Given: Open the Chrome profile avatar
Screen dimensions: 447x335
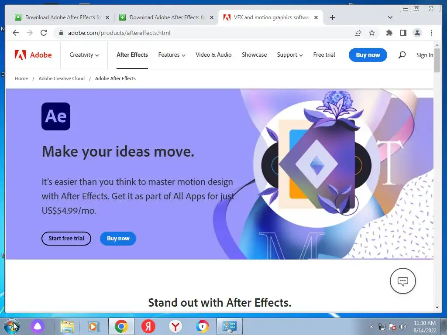Looking at the screenshot, I should tap(417, 33).
